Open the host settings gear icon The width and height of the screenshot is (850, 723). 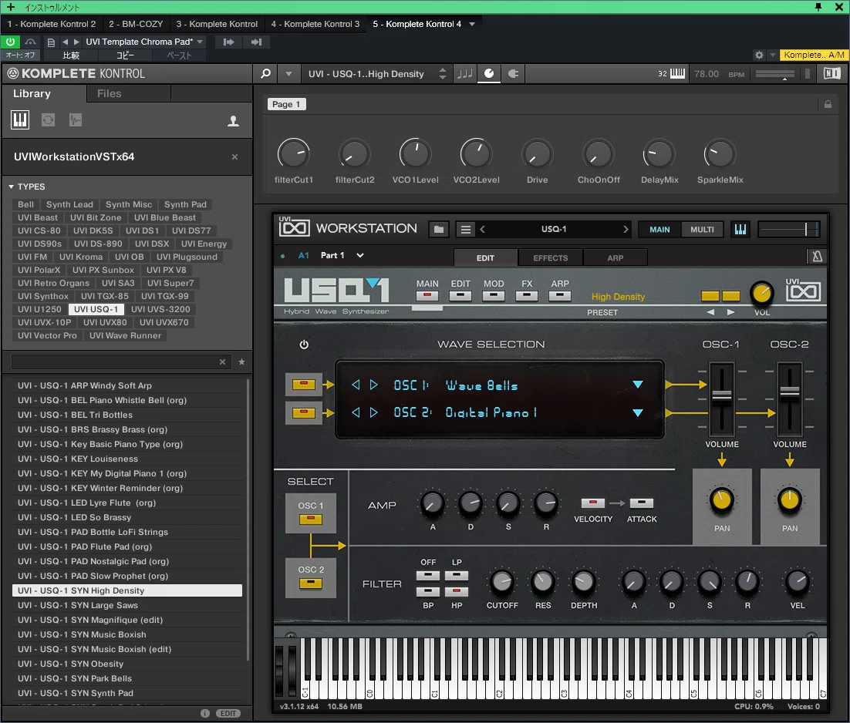pyautogui.click(x=759, y=55)
